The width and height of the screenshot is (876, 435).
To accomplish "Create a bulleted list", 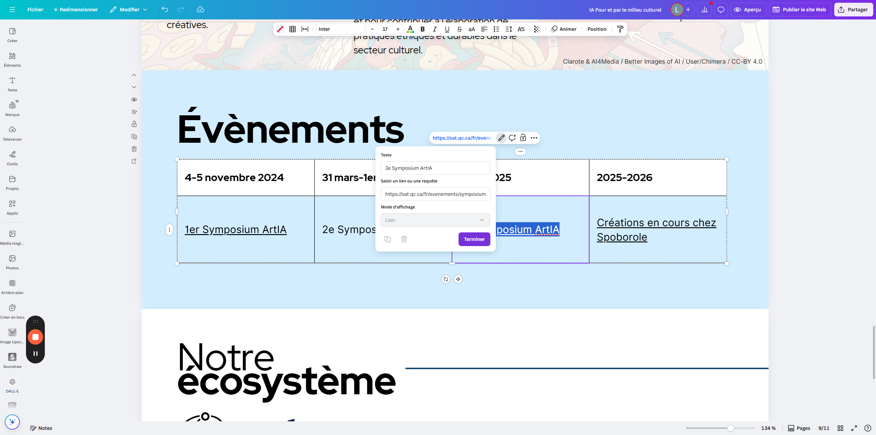I will pos(496,29).
